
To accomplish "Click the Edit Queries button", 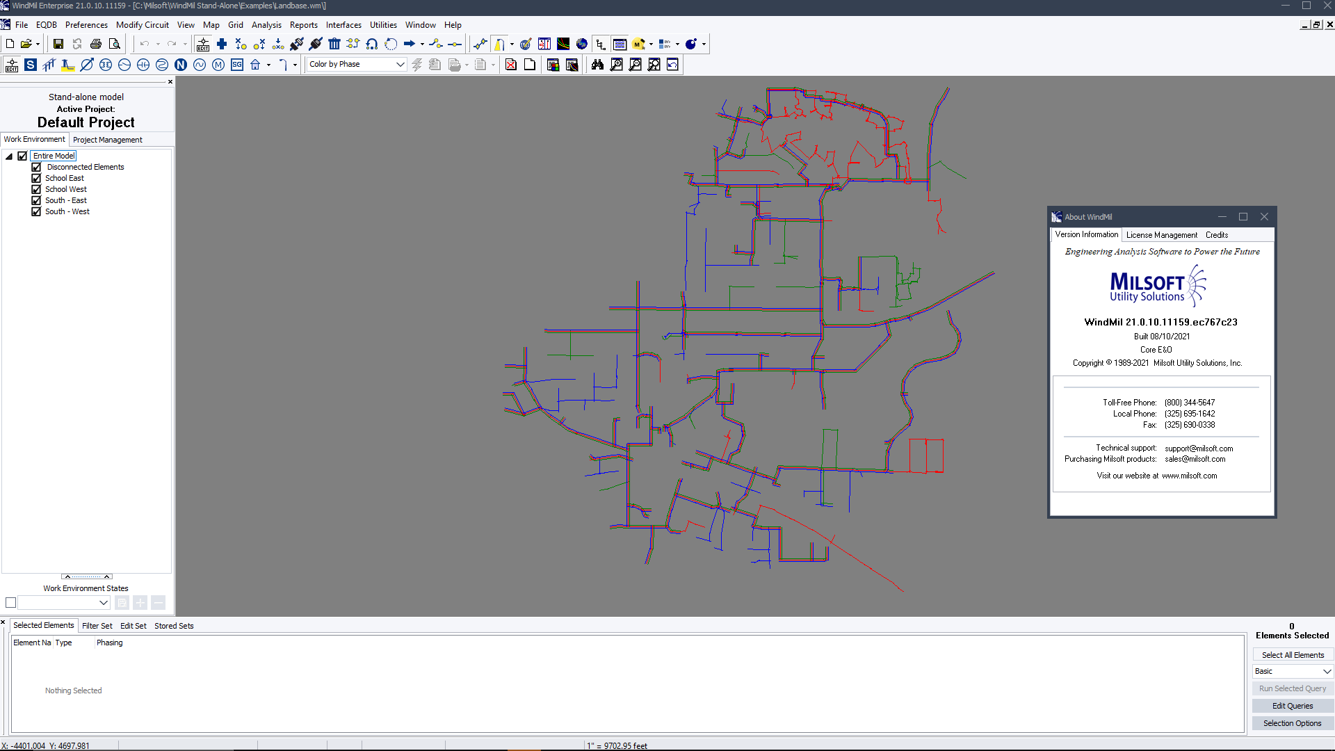I will coord(1293,706).
